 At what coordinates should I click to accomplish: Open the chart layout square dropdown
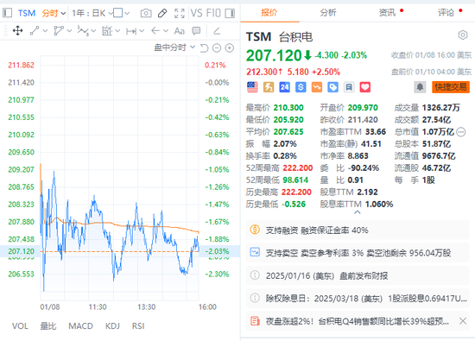click(x=121, y=13)
